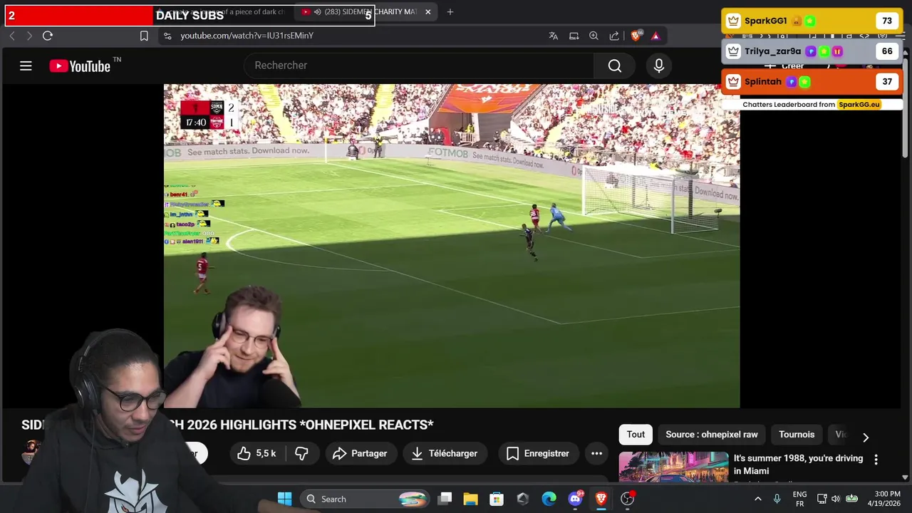Viewport: 912px width, 513px height.
Task: Open the YouTube hamburger guide menu
Action: click(x=26, y=66)
